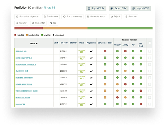Click orange compliance score square for Hempel Heinz
This screenshot has height=127, width=166.
[105, 84]
